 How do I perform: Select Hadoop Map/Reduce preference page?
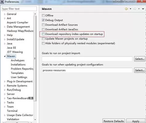click(20, 31)
